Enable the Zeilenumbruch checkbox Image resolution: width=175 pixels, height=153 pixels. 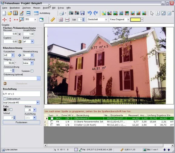(x=5, y=99)
